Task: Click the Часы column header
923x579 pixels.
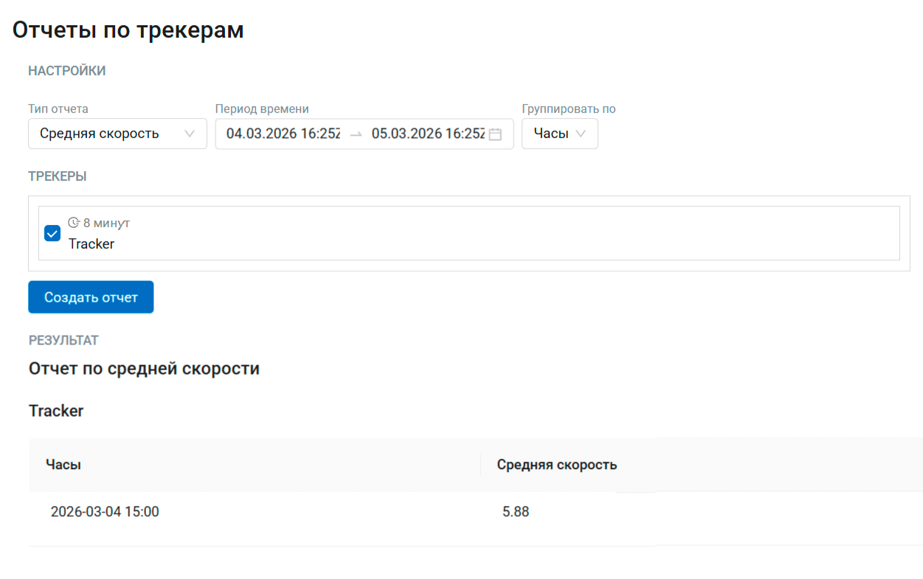Action: (x=63, y=465)
